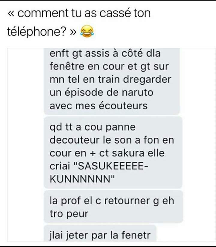This screenshot has height=247, width=216.
Task: Click the line 'decouteur le son a fon en'
Action: coord(112,140)
